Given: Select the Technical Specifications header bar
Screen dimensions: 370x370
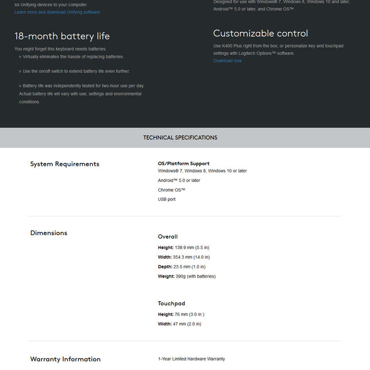Looking at the screenshot, I should point(185,138).
